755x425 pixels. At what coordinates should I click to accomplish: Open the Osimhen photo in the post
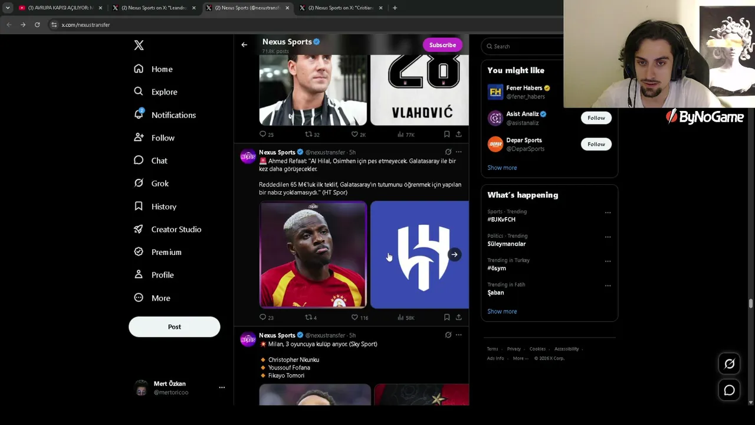(313, 255)
